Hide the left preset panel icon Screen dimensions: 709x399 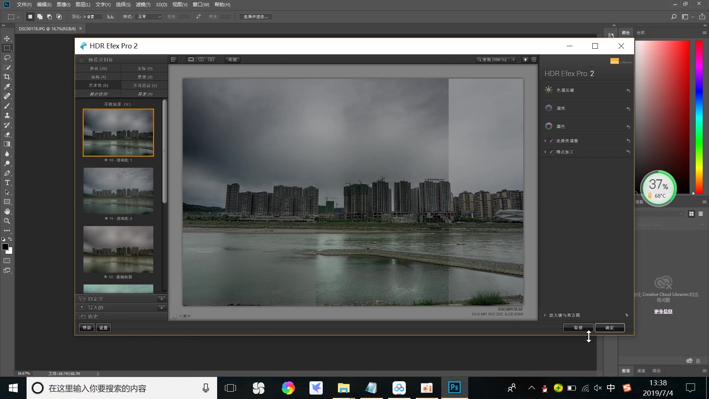click(x=173, y=59)
